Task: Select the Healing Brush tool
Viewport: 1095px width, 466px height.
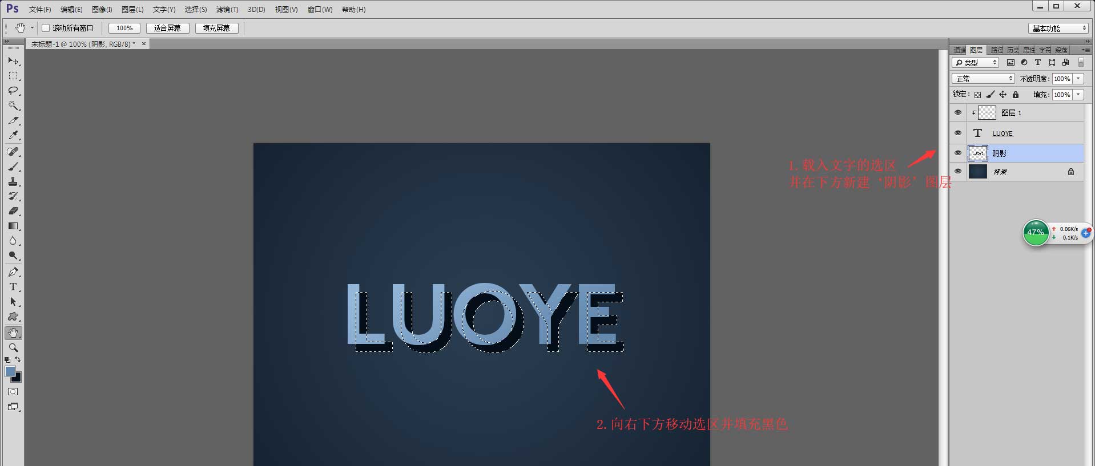Action: (x=13, y=152)
